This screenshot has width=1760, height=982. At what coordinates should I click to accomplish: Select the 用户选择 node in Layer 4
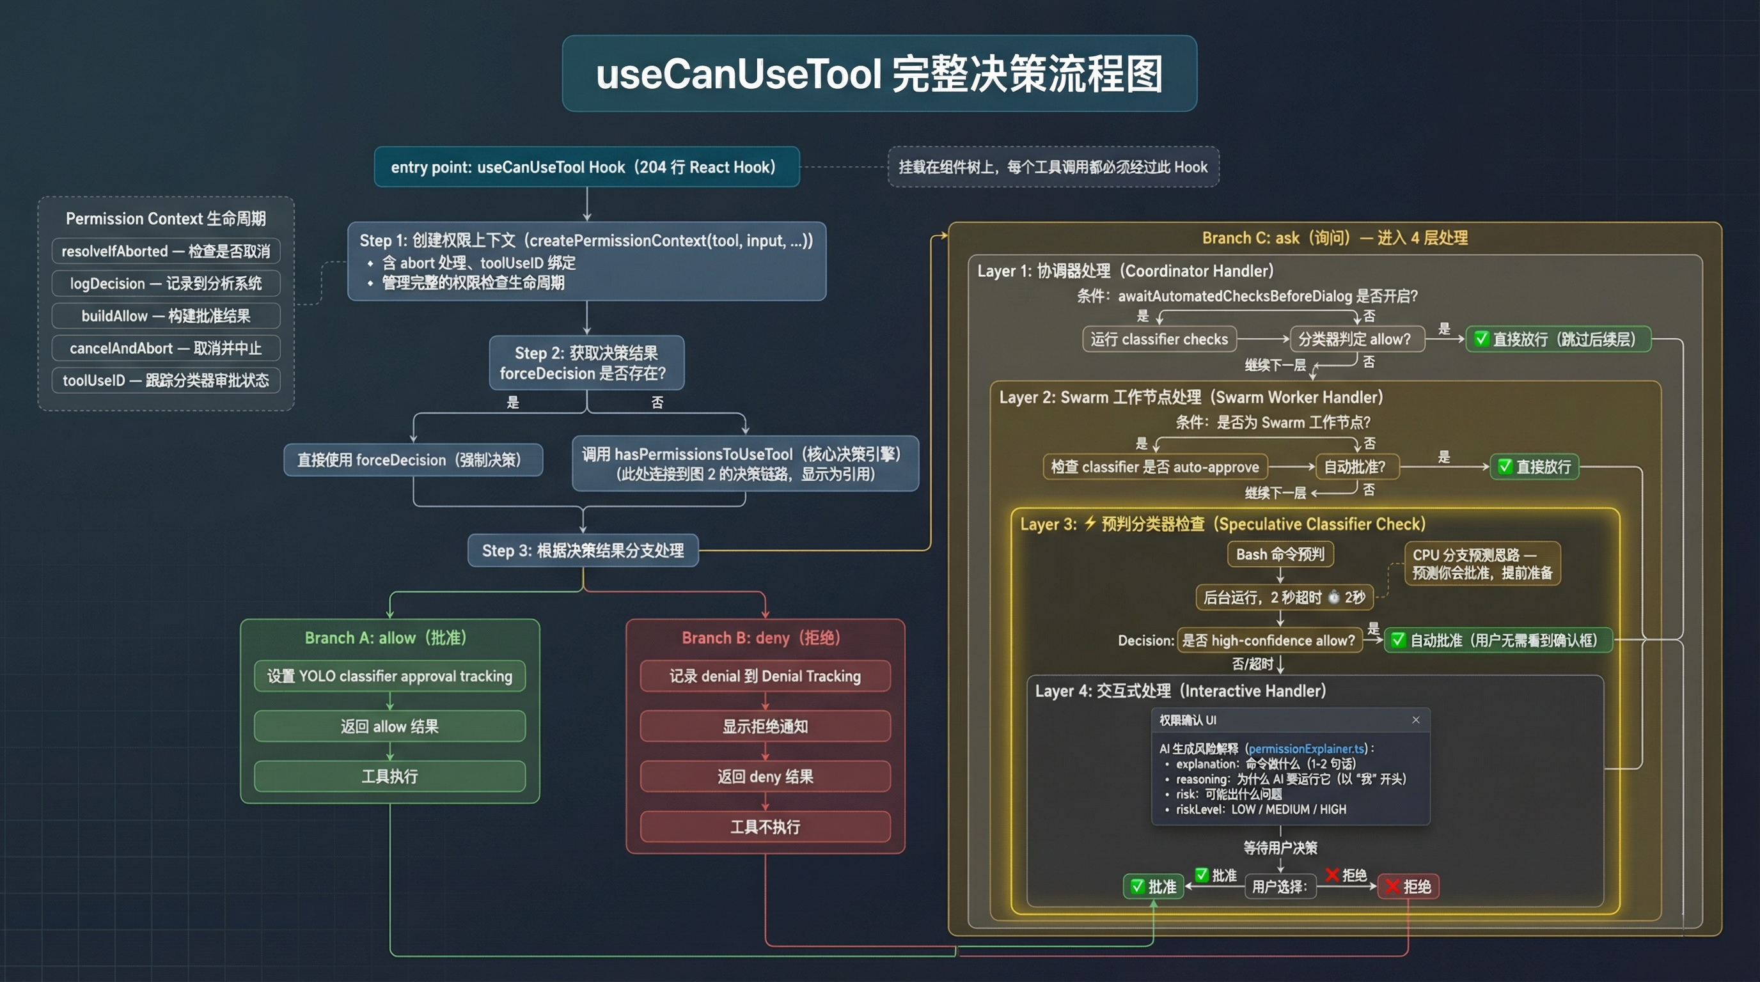pyautogui.click(x=1281, y=886)
